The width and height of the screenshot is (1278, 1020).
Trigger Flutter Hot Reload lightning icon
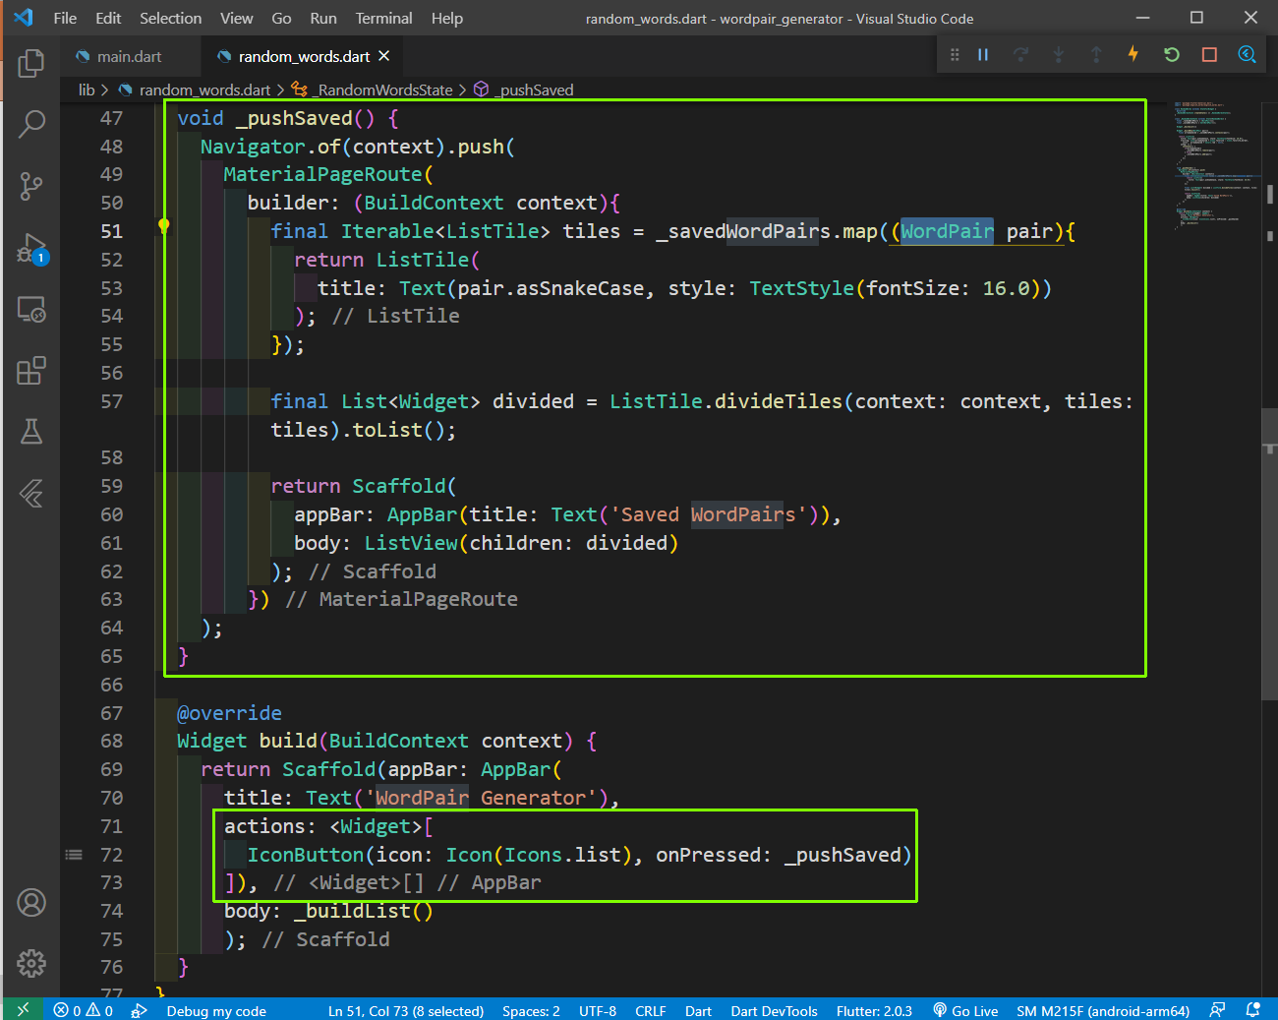1133,54
